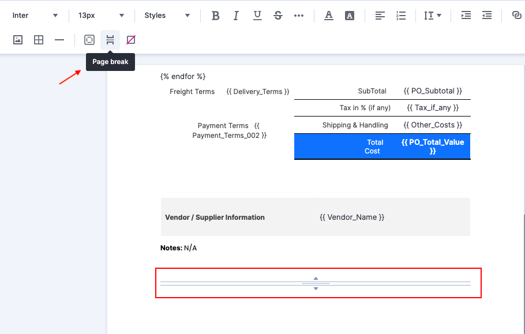
Task: Click the text alignment icon
Action: pos(380,16)
